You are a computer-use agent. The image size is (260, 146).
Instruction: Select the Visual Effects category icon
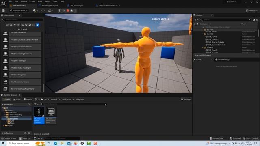pos(26,25)
